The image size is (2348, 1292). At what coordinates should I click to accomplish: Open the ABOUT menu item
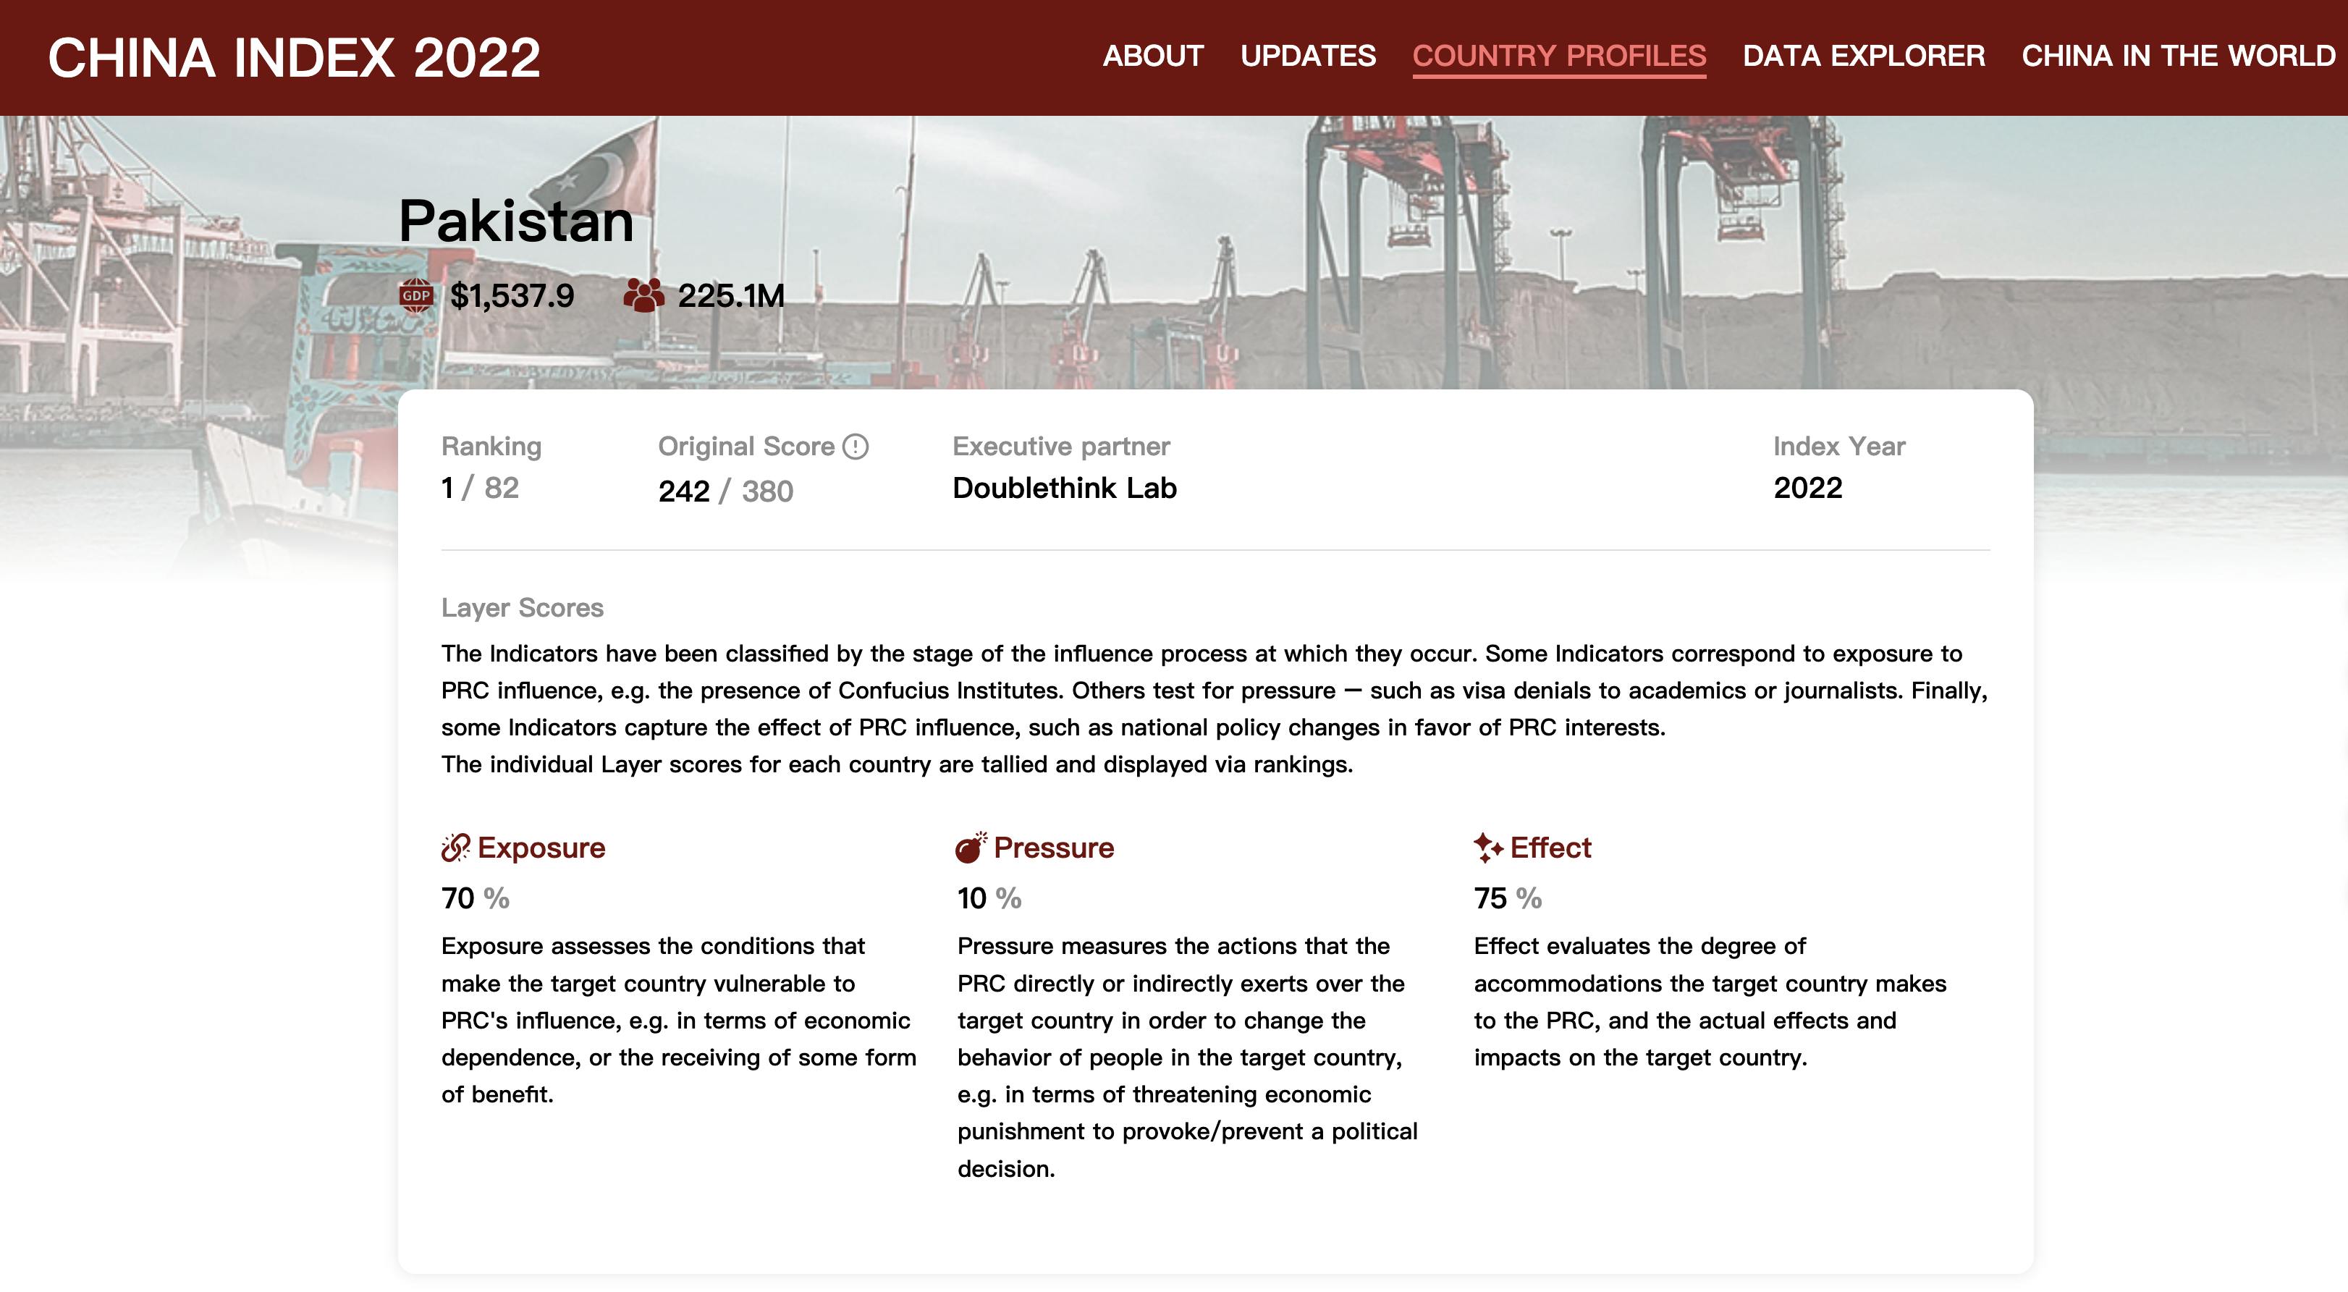point(1153,56)
